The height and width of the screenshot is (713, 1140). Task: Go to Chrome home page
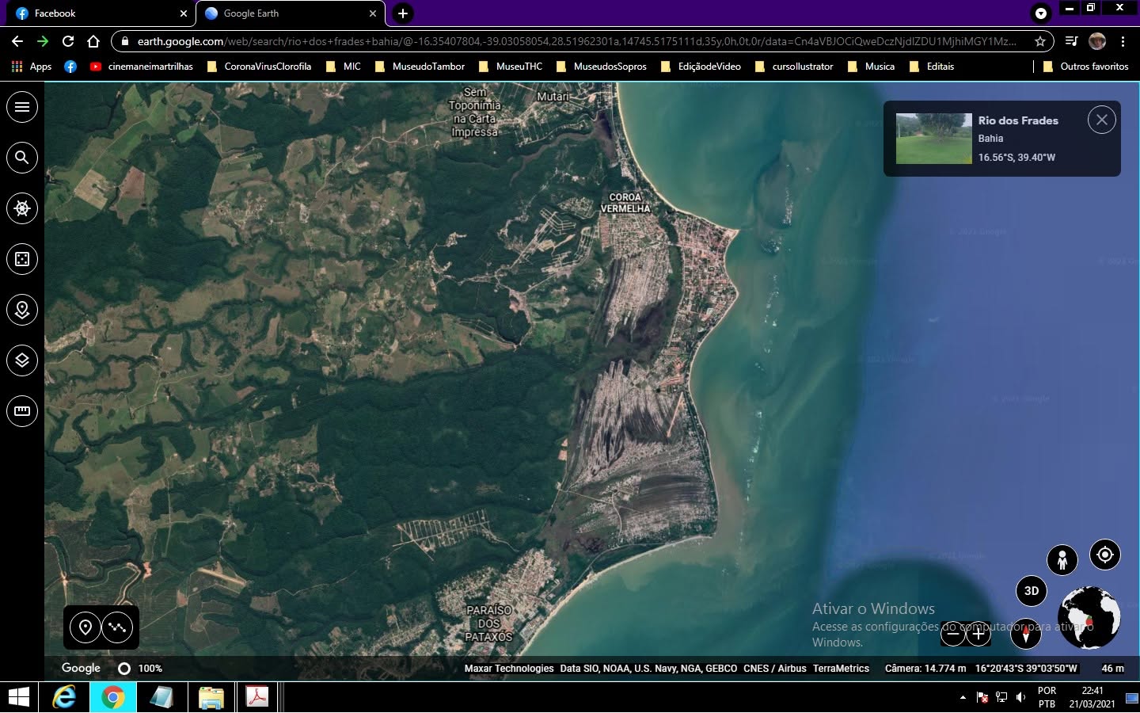[x=93, y=41]
